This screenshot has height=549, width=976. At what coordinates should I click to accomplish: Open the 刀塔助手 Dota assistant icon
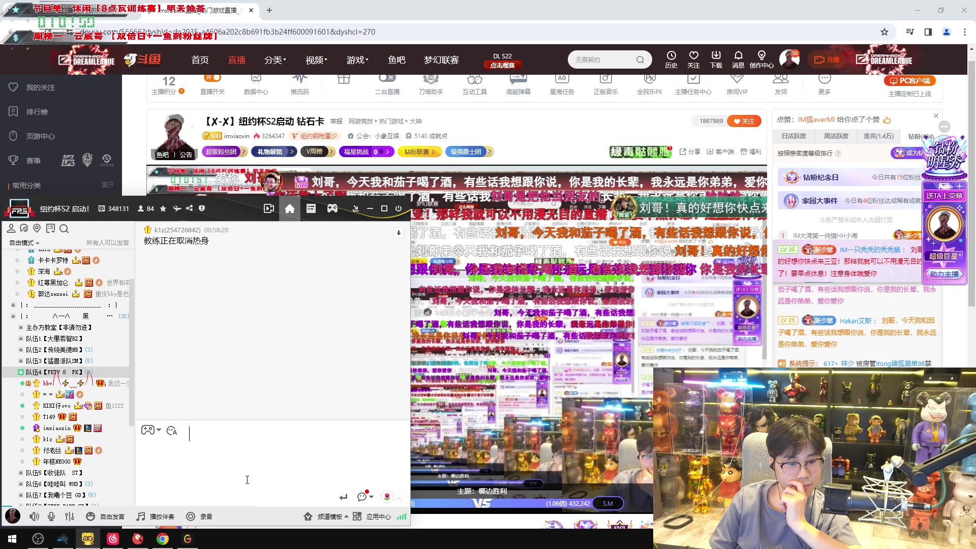pyautogui.click(x=431, y=84)
